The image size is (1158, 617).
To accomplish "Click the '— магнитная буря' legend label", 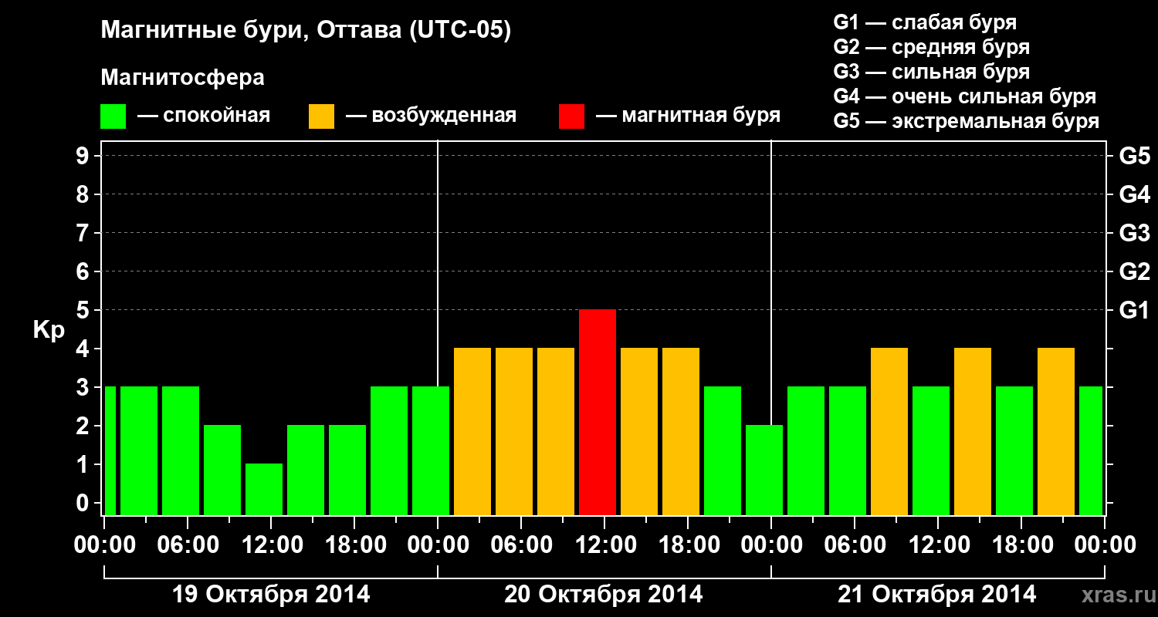I will (x=688, y=116).
